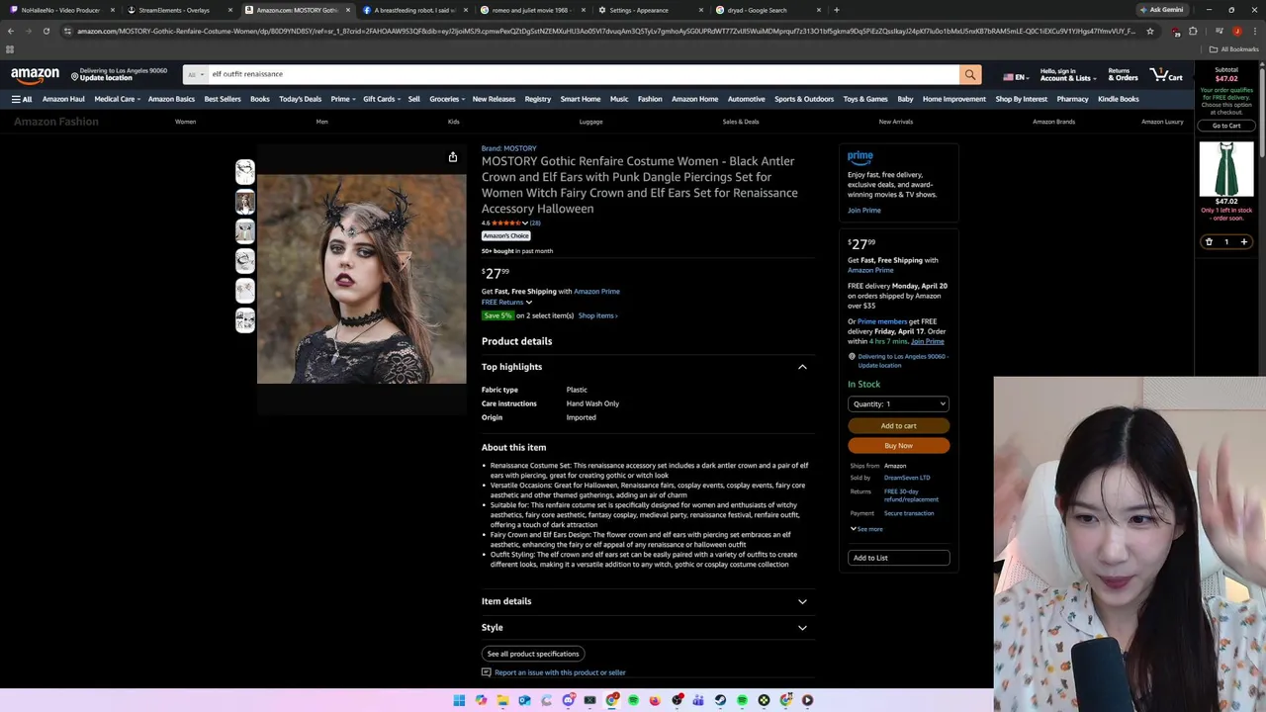The height and width of the screenshot is (712, 1266).
Task: Open the DreamSeven LTD seller link
Action: click(x=907, y=478)
